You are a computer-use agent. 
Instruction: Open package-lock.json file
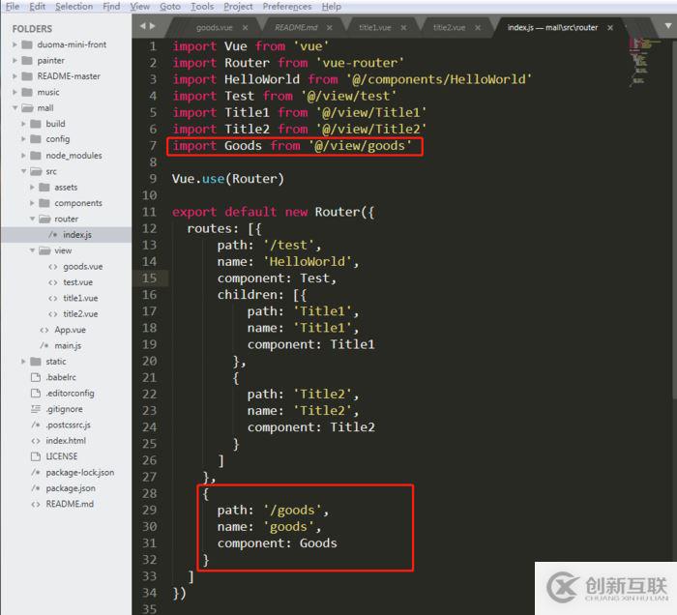click(80, 473)
